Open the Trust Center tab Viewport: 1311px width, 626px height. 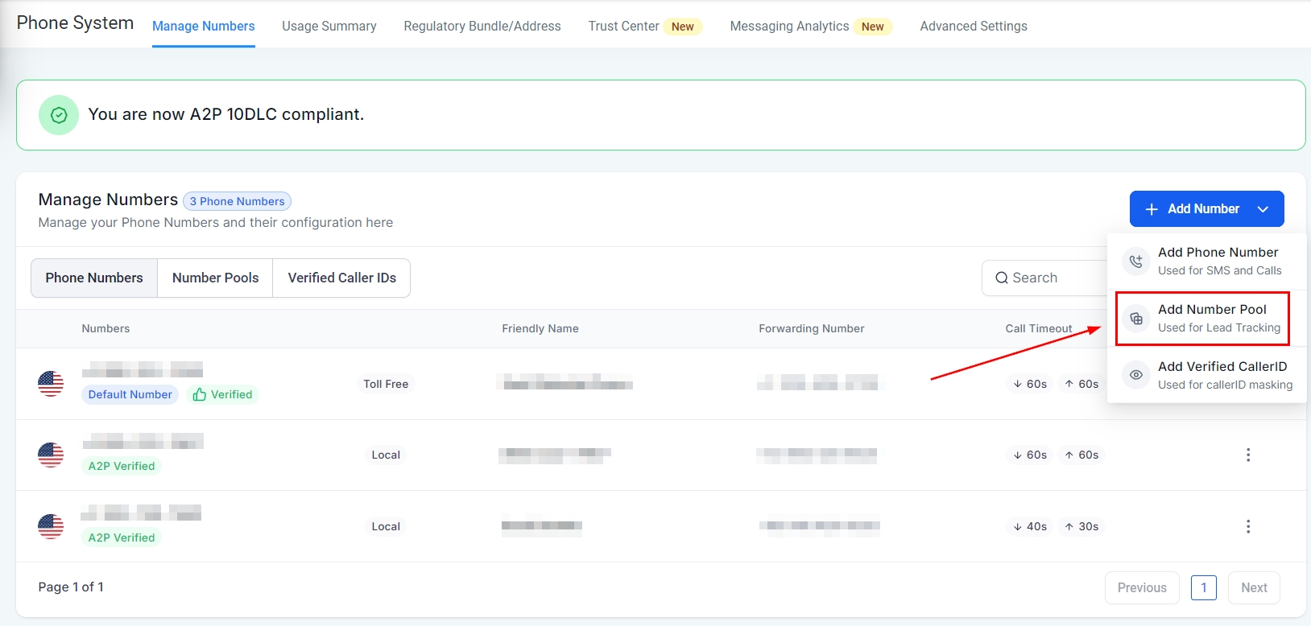click(623, 26)
